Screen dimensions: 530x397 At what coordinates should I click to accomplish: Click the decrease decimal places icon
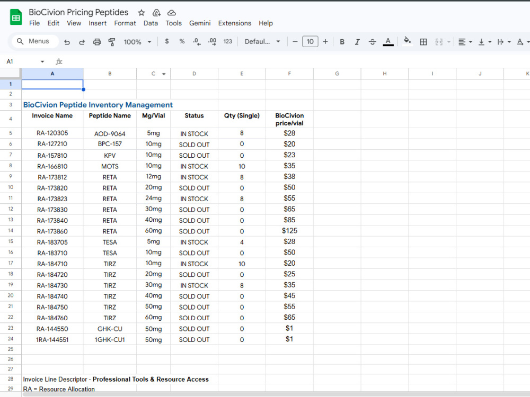tap(197, 41)
